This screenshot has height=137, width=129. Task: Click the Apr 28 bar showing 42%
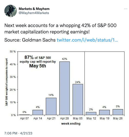click(x=65, y=88)
